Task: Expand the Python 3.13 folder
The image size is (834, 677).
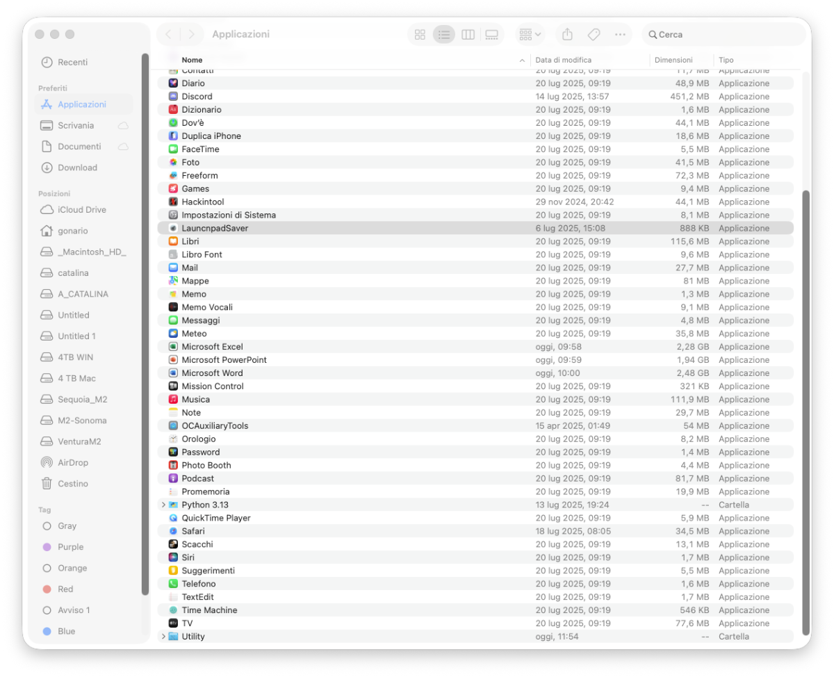Action: coord(163,505)
